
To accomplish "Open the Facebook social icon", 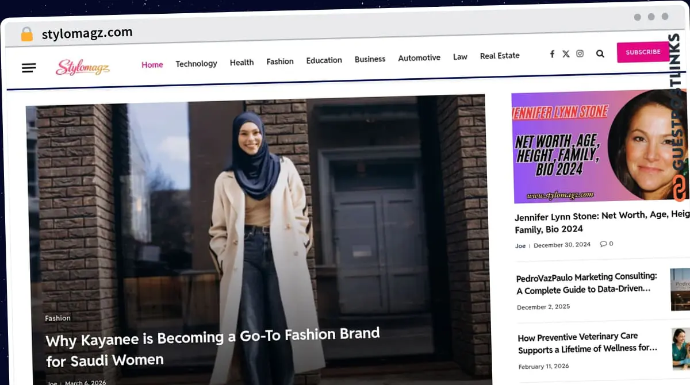I will click(x=552, y=53).
